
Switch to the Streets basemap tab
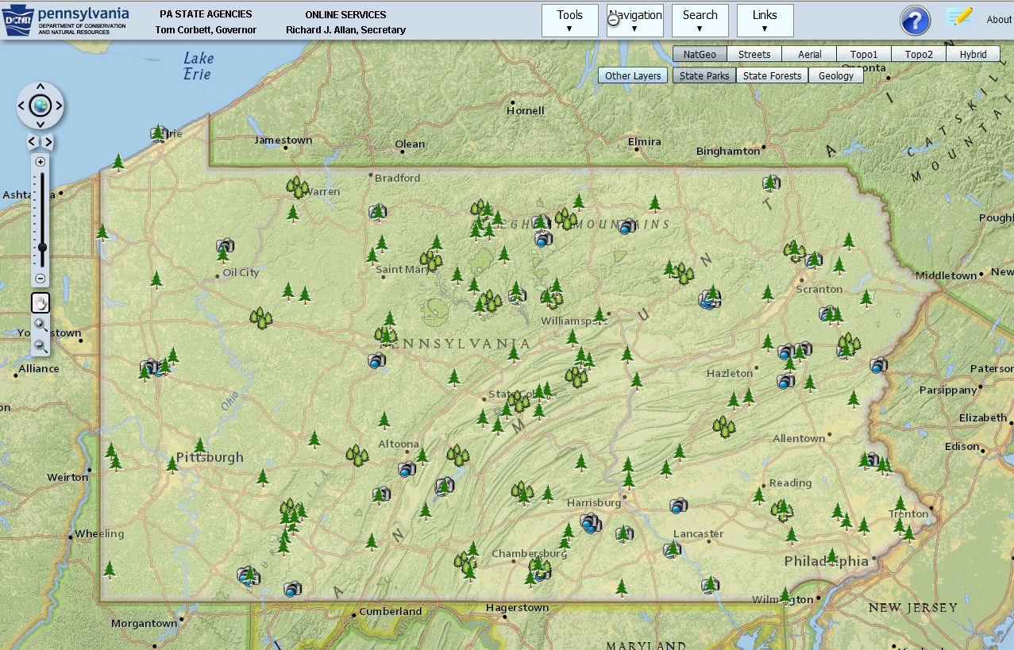[754, 53]
